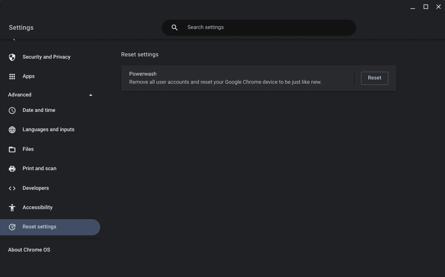Open About Chrome OS
Screen dimensions: 445x277
tap(29, 250)
